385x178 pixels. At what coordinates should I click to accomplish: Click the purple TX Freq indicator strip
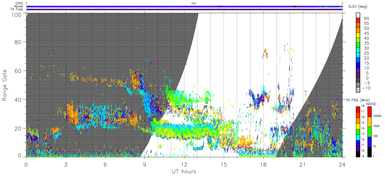pyautogui.click(x=184, y=9)
